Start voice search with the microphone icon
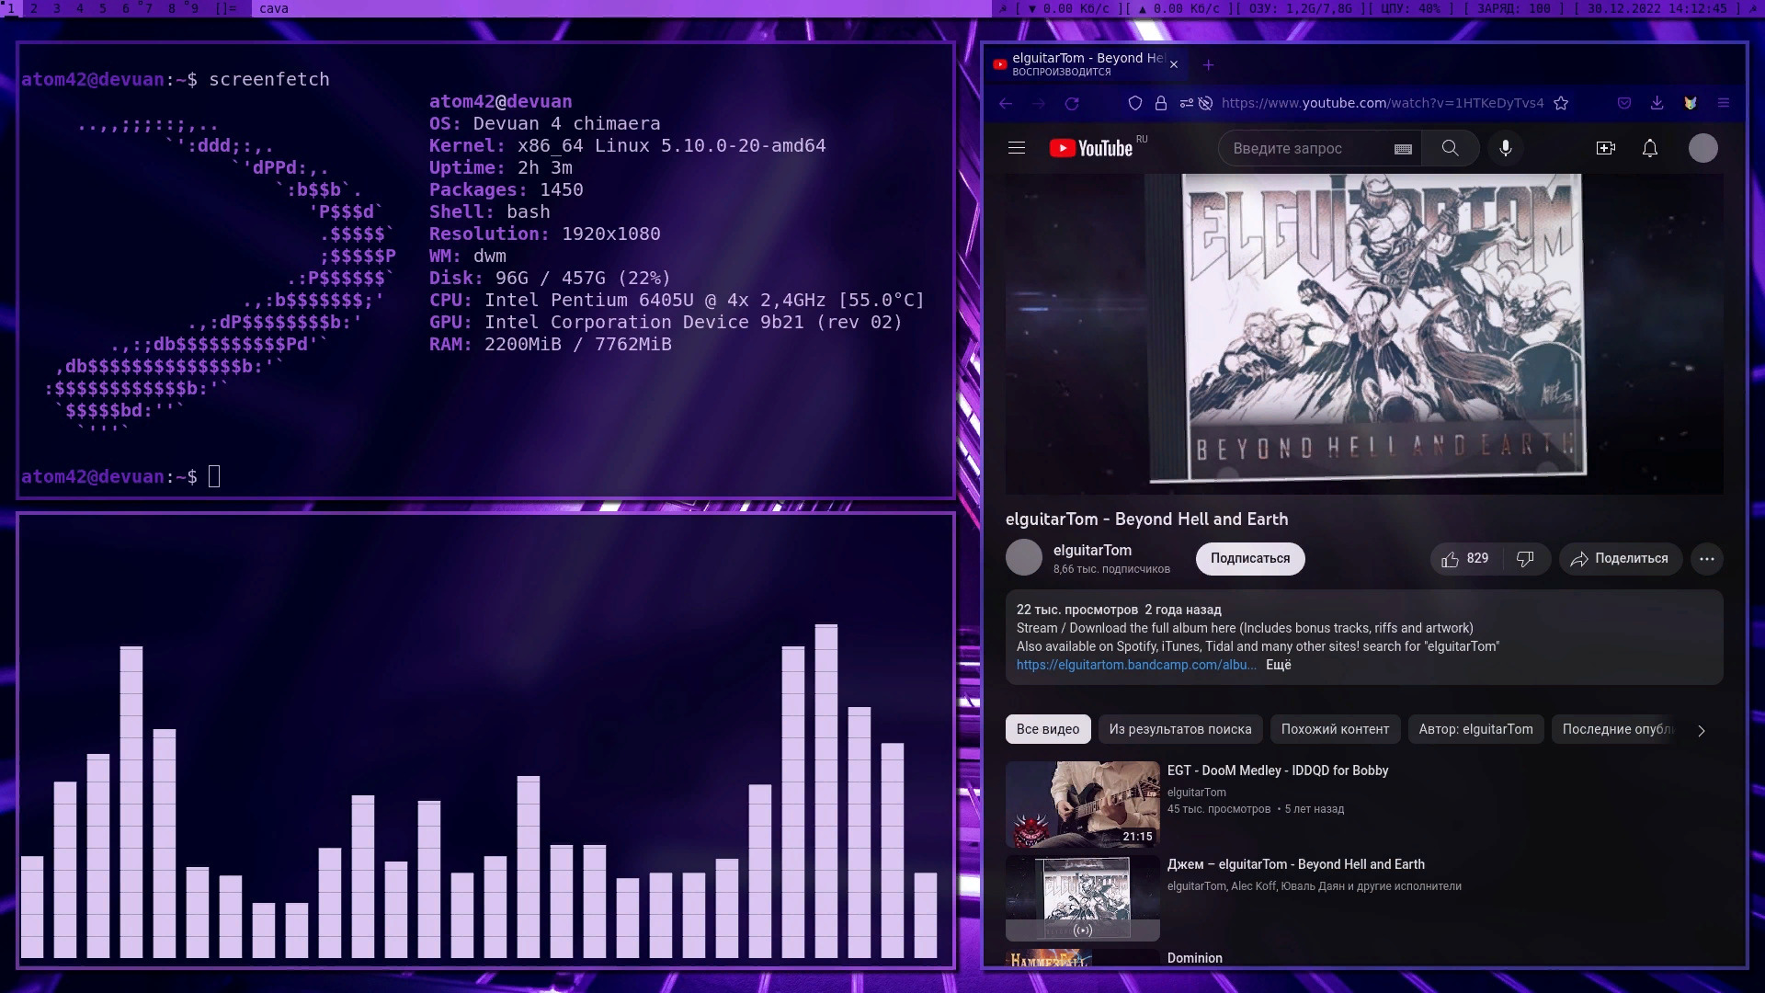The width and height of the screenshot is (1765, 993). click(x=1505, y=148)
